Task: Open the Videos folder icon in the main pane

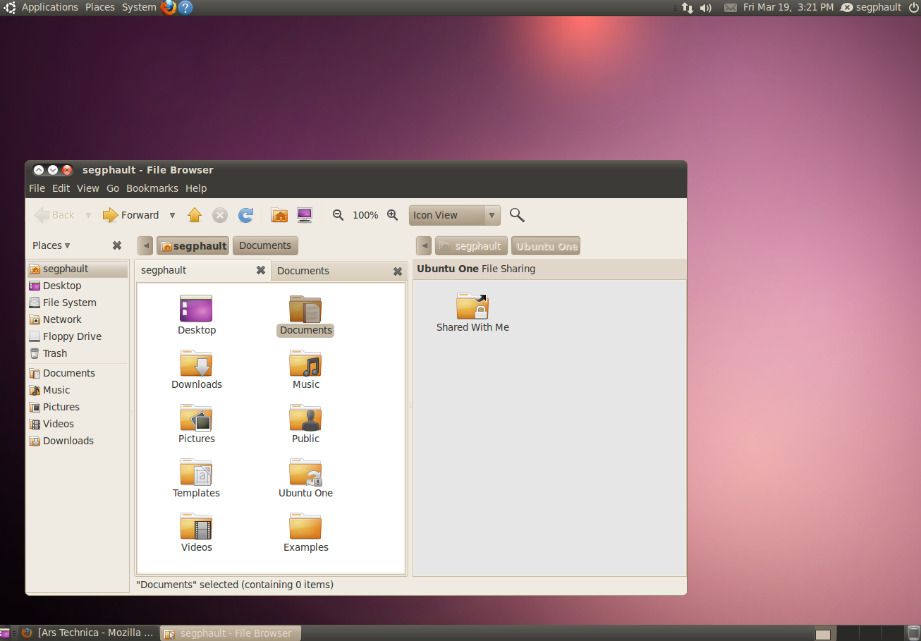Action: [196, 525]
